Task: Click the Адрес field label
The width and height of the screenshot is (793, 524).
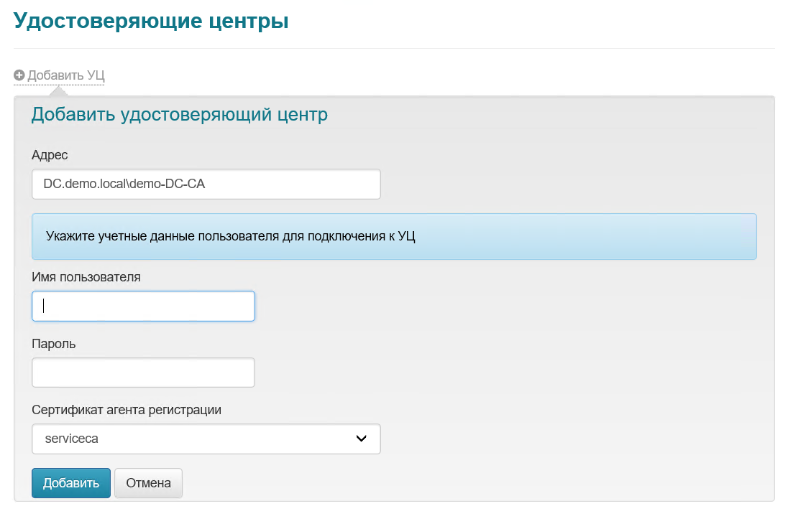Action: point(50,155)
